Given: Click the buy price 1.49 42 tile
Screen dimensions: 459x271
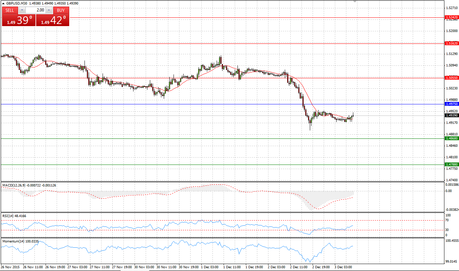Looking at the screenshot, I should click(x=53, y=20).
